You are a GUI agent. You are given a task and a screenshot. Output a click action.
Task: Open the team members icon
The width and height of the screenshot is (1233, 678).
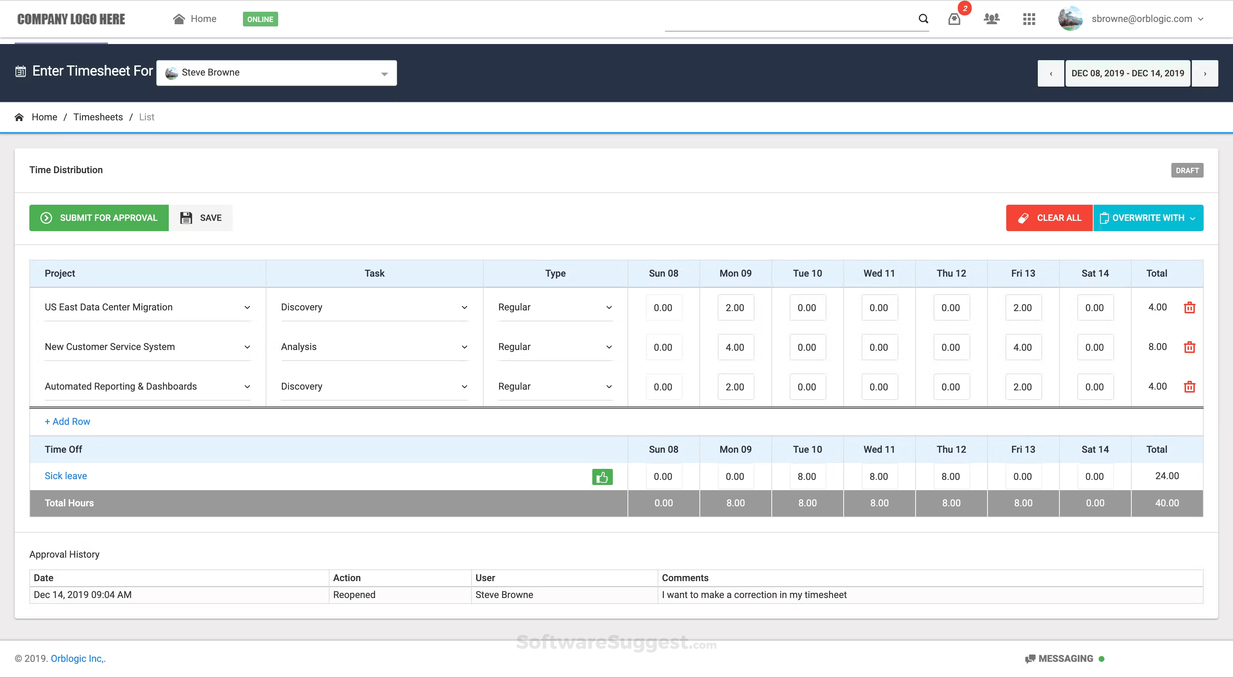[991, 19]
